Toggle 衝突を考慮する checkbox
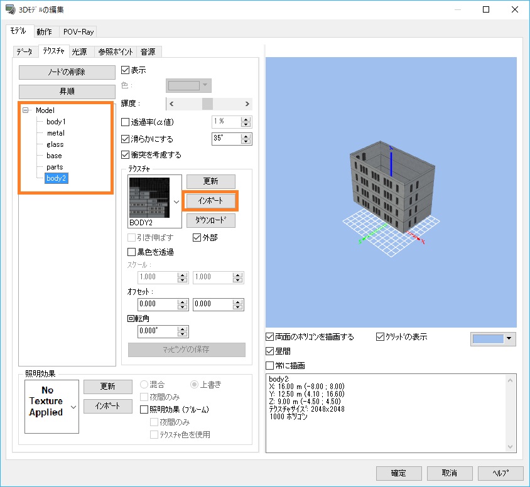This screenshot has height=487, width=530. (126, 154)
